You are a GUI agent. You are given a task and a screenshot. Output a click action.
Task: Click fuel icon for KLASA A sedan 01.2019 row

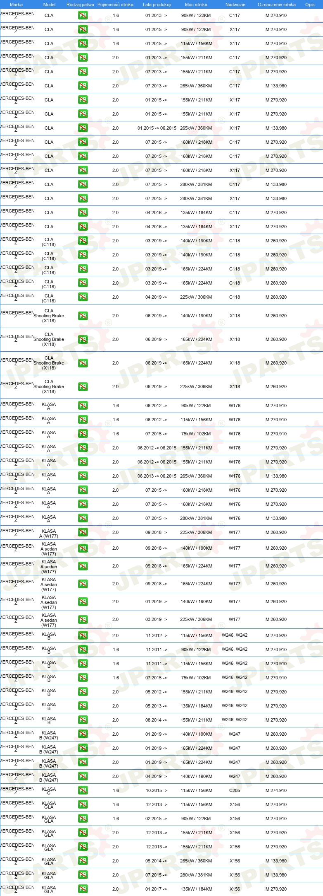pos(83,601)
